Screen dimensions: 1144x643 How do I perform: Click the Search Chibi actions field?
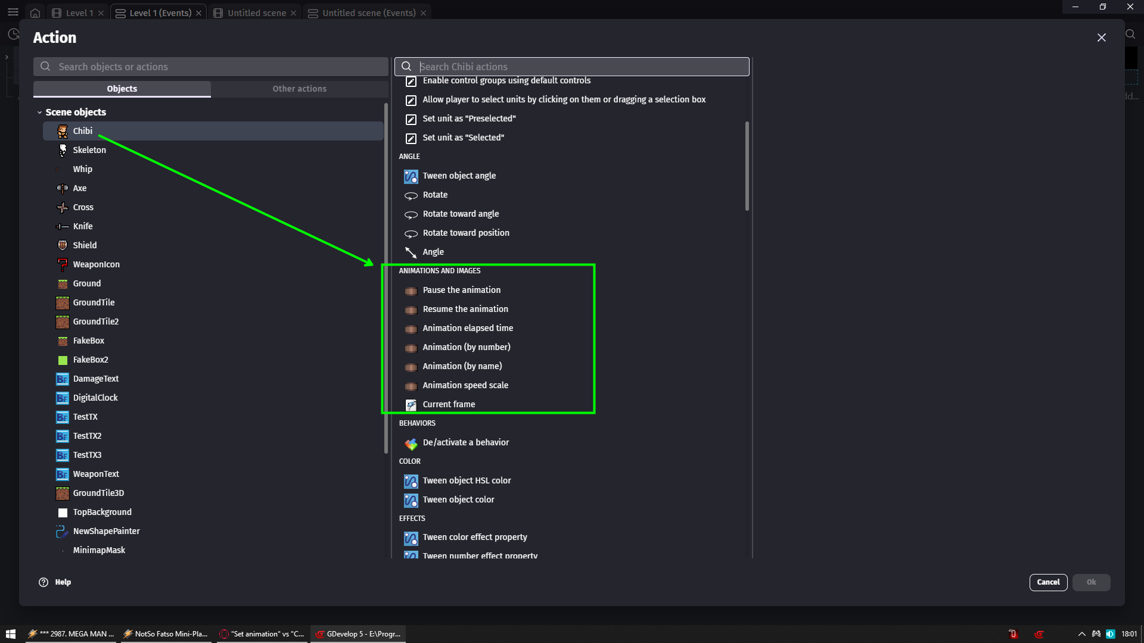pyautogui.click(x=572, y=66)
